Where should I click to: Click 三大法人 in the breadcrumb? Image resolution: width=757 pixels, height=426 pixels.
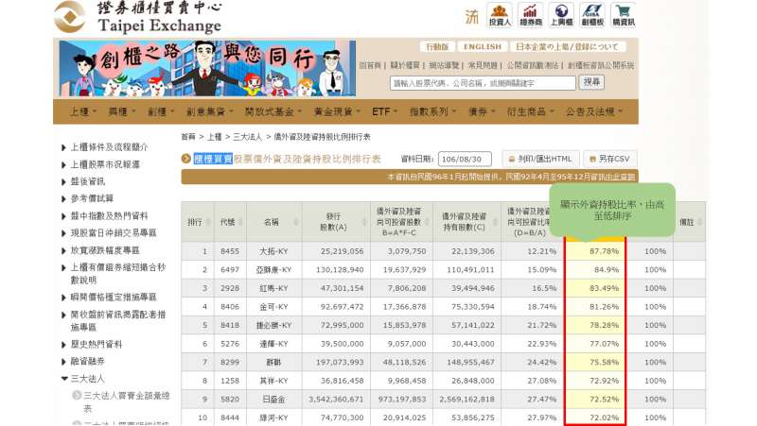(x=247, y=137)
